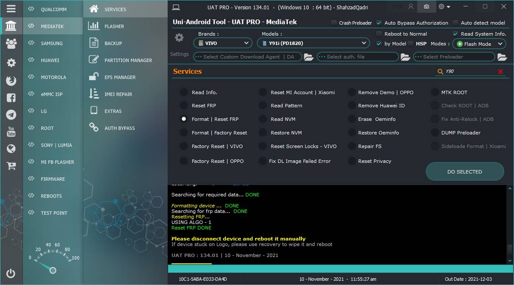Browse folder for custom download agent
This screenshot has width=514, height=285.
[309, 57]
